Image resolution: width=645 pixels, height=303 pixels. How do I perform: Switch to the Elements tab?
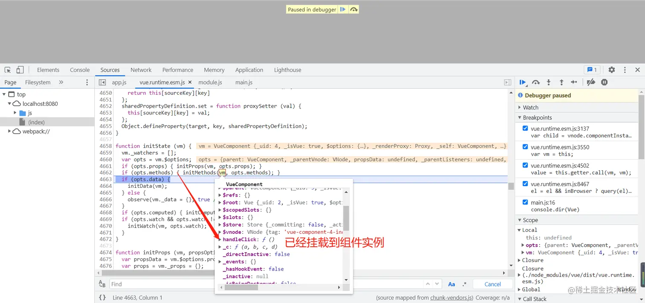pyautogui.click(x=48, y=70)
